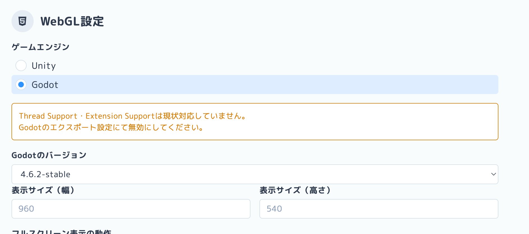Click the ゲームエンジン section label
529x234 pixels.
40,47
